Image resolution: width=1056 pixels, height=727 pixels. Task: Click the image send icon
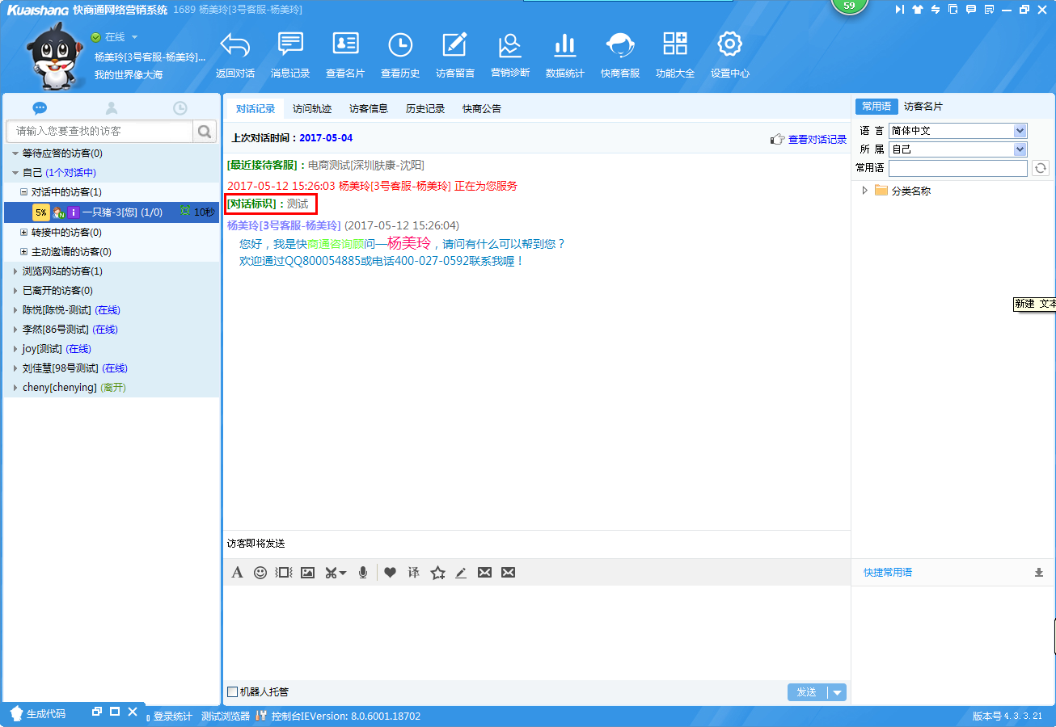pos(307,573)
